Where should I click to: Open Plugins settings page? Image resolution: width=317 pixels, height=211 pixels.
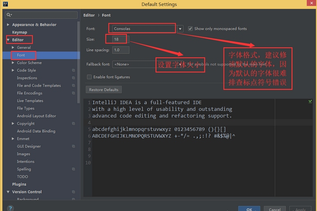(x=19, y=184)
